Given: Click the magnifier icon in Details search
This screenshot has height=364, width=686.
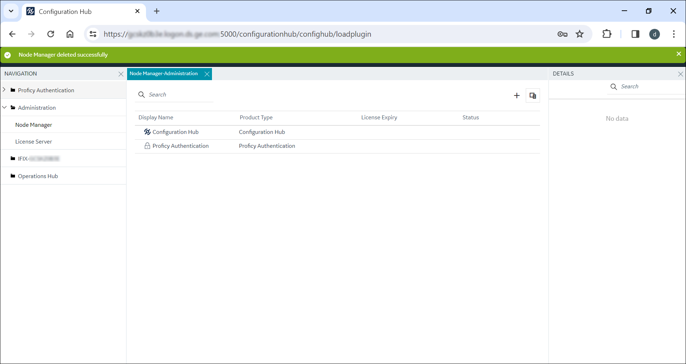Looking at the screenshot, I should [x=614, y=87].
